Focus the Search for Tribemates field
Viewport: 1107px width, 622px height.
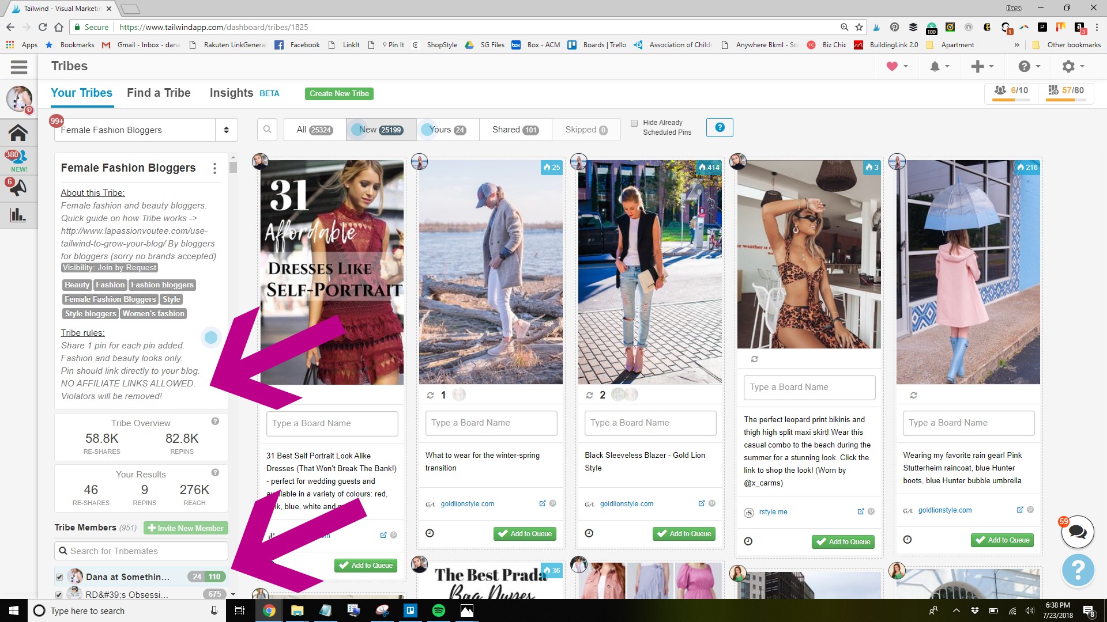point(141,551)
